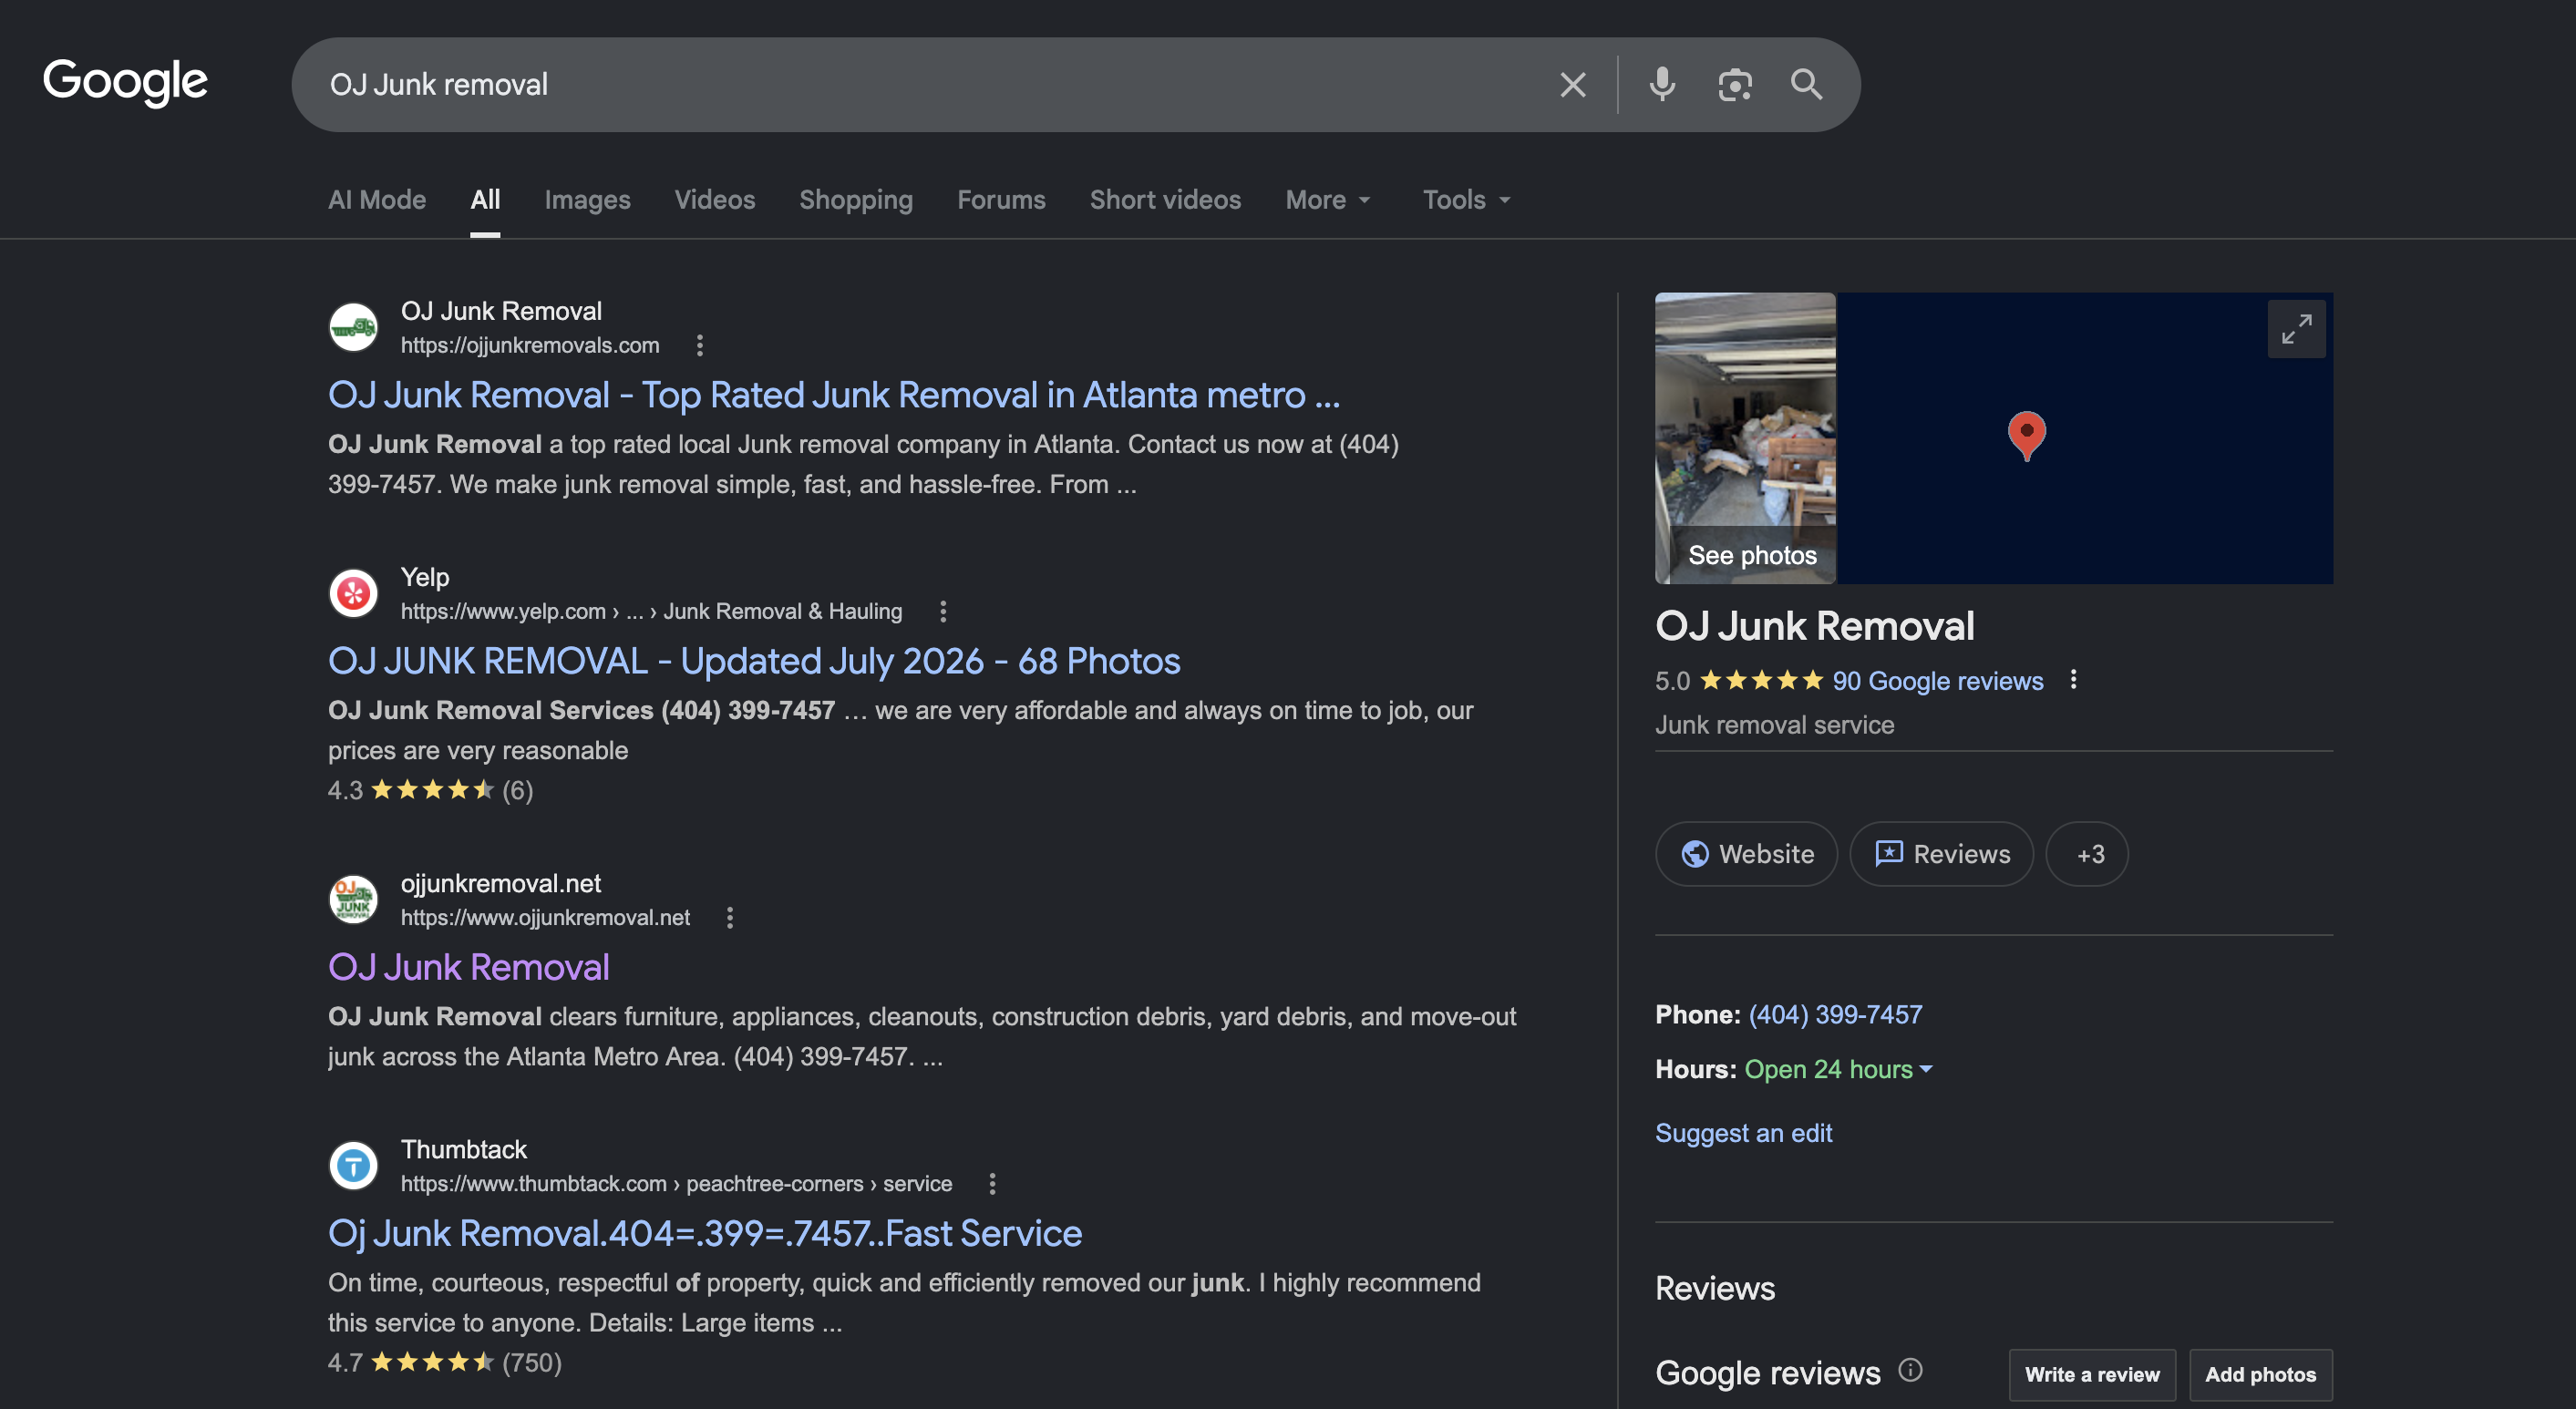Click the Write a review button
The image size is (2576, 1409).
click(2092, 1375)
